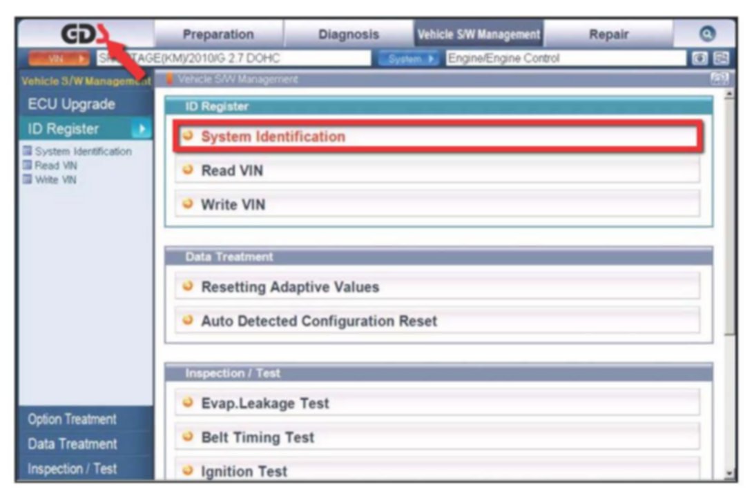This screenshot has width=752, height=489.
Task: Select ECU Upgrade in the left sidebar
Action: click(72, 105)
